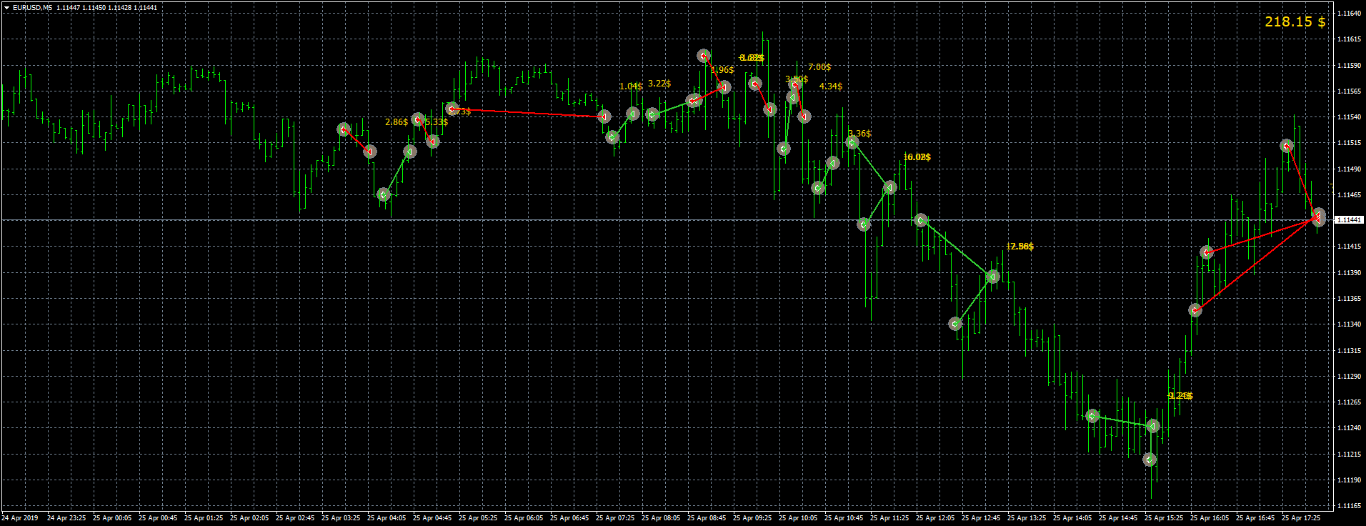
Task: Click the 5.33$ trade profit label
Action: (437, 122)
